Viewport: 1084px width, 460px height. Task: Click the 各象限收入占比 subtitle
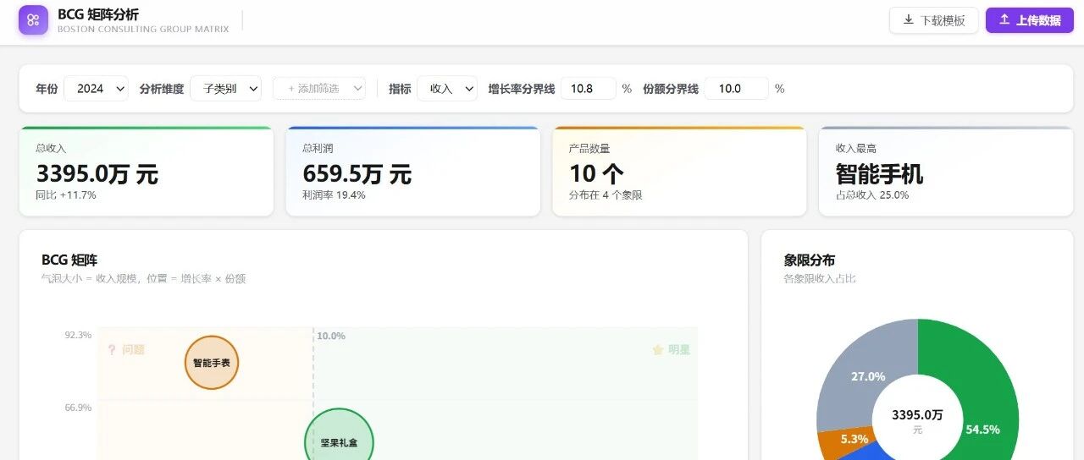click(x=821, y=278)
